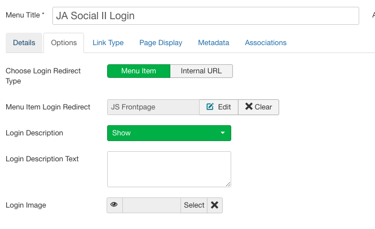
Task: Set login redirect type to Menu Item
Action: point(138,71)
